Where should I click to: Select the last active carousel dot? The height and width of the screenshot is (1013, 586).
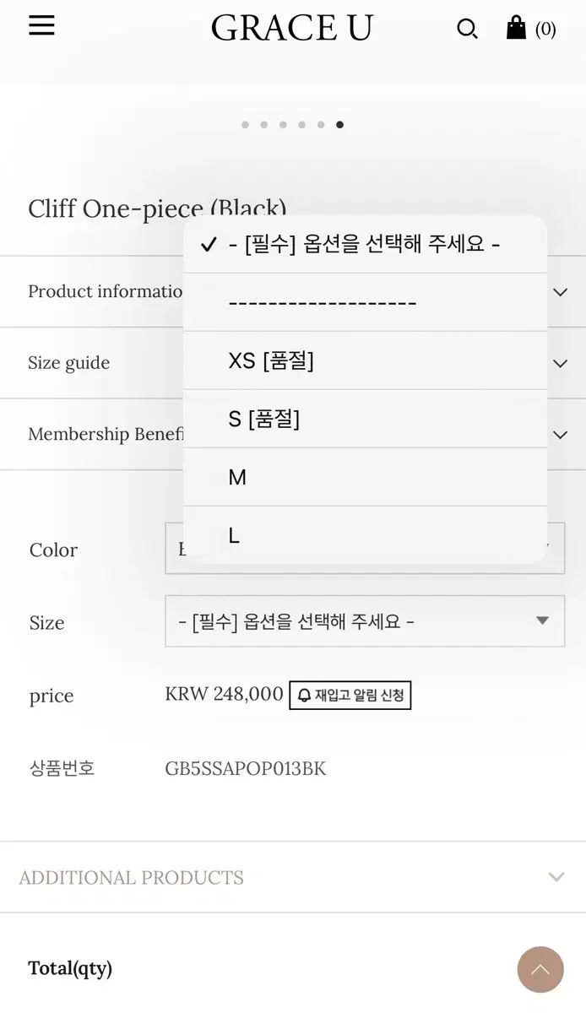point(339,125)
